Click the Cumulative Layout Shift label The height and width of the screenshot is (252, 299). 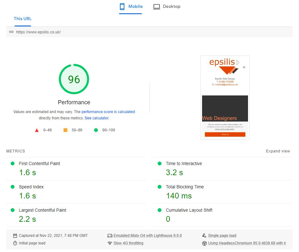coord(189,210)
